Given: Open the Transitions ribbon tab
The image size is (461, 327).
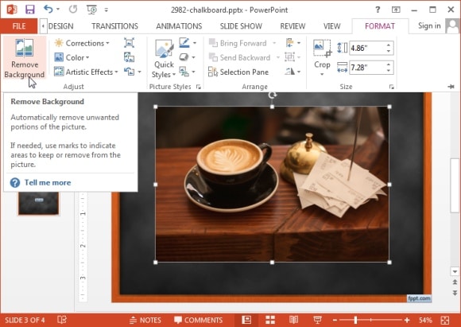Looking at the screenshot, I should pyautogui.click(x=114, y=26).
